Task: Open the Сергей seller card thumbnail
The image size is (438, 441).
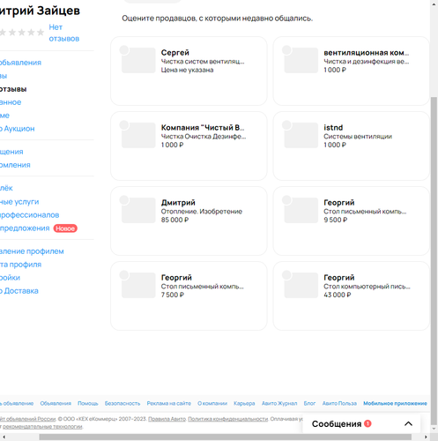Action: 138,60
